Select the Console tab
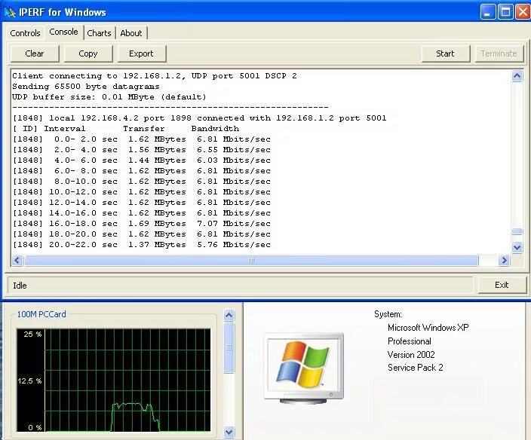The image size is (531, 440). pos(63,32)
